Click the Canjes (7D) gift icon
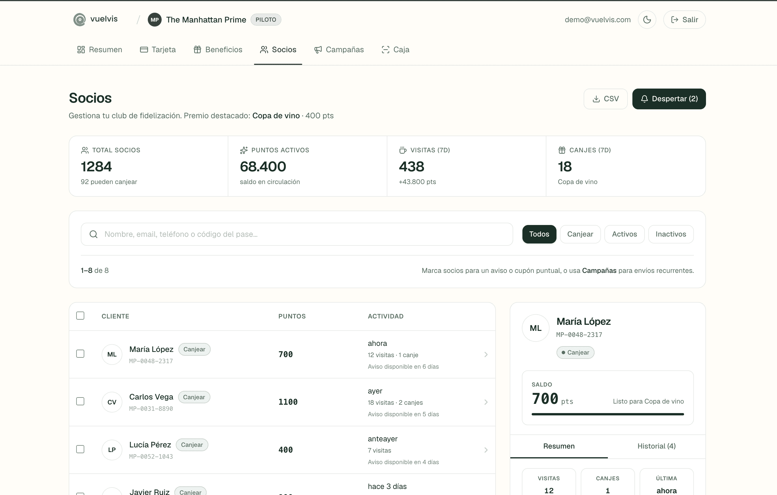 [x=562, y=150]
